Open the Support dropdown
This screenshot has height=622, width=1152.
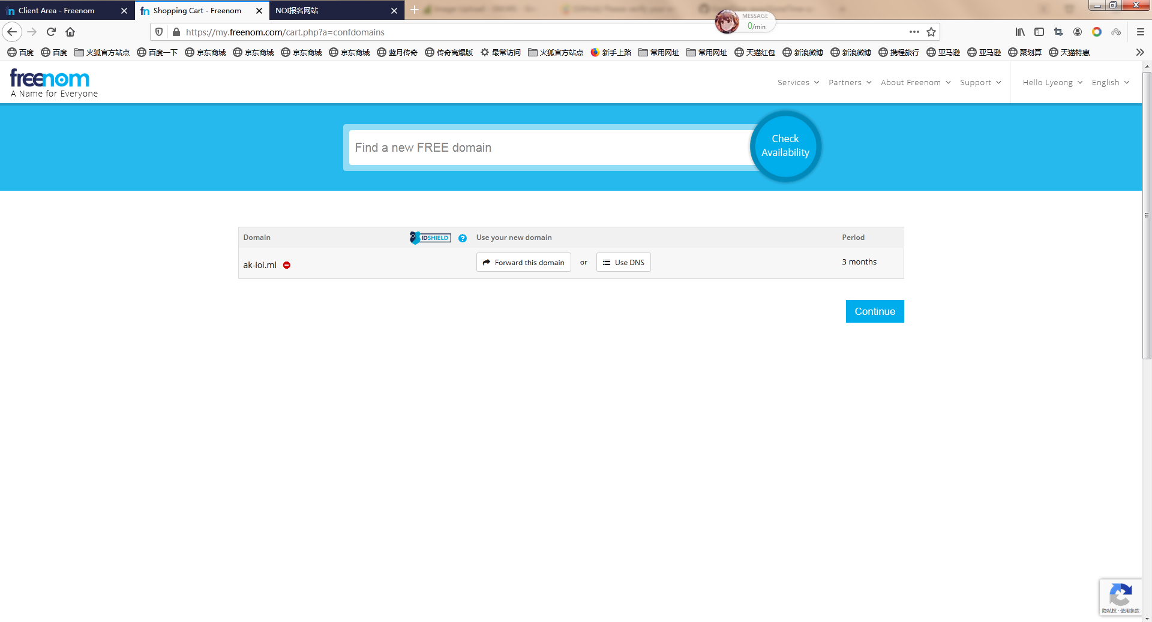click(x=980, y=82)
